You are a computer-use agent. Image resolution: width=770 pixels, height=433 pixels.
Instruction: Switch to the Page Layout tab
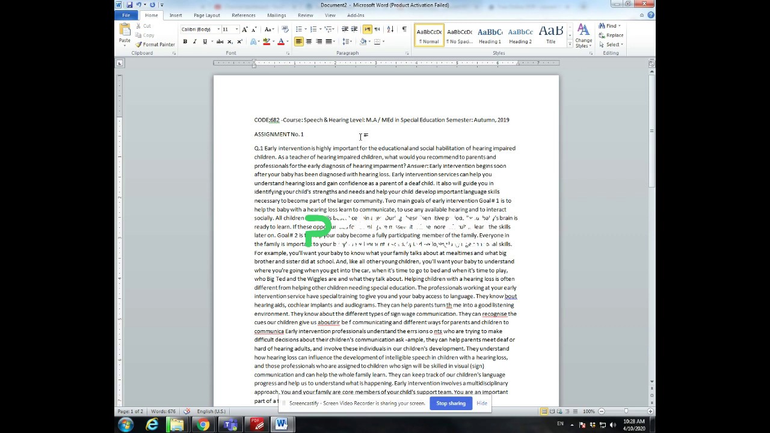tap(206, 15)
